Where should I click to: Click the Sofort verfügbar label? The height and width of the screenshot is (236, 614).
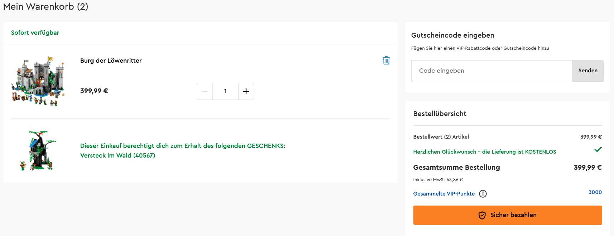click(x=35, y=33)
